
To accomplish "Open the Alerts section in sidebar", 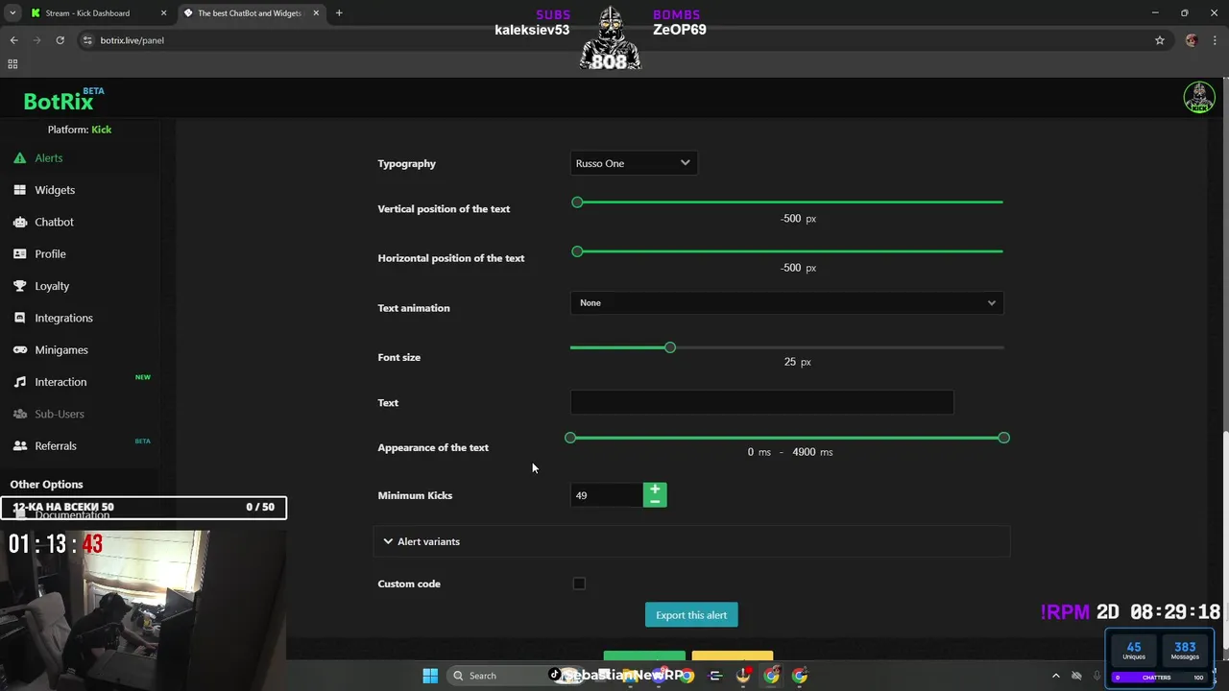I will 48,158.
